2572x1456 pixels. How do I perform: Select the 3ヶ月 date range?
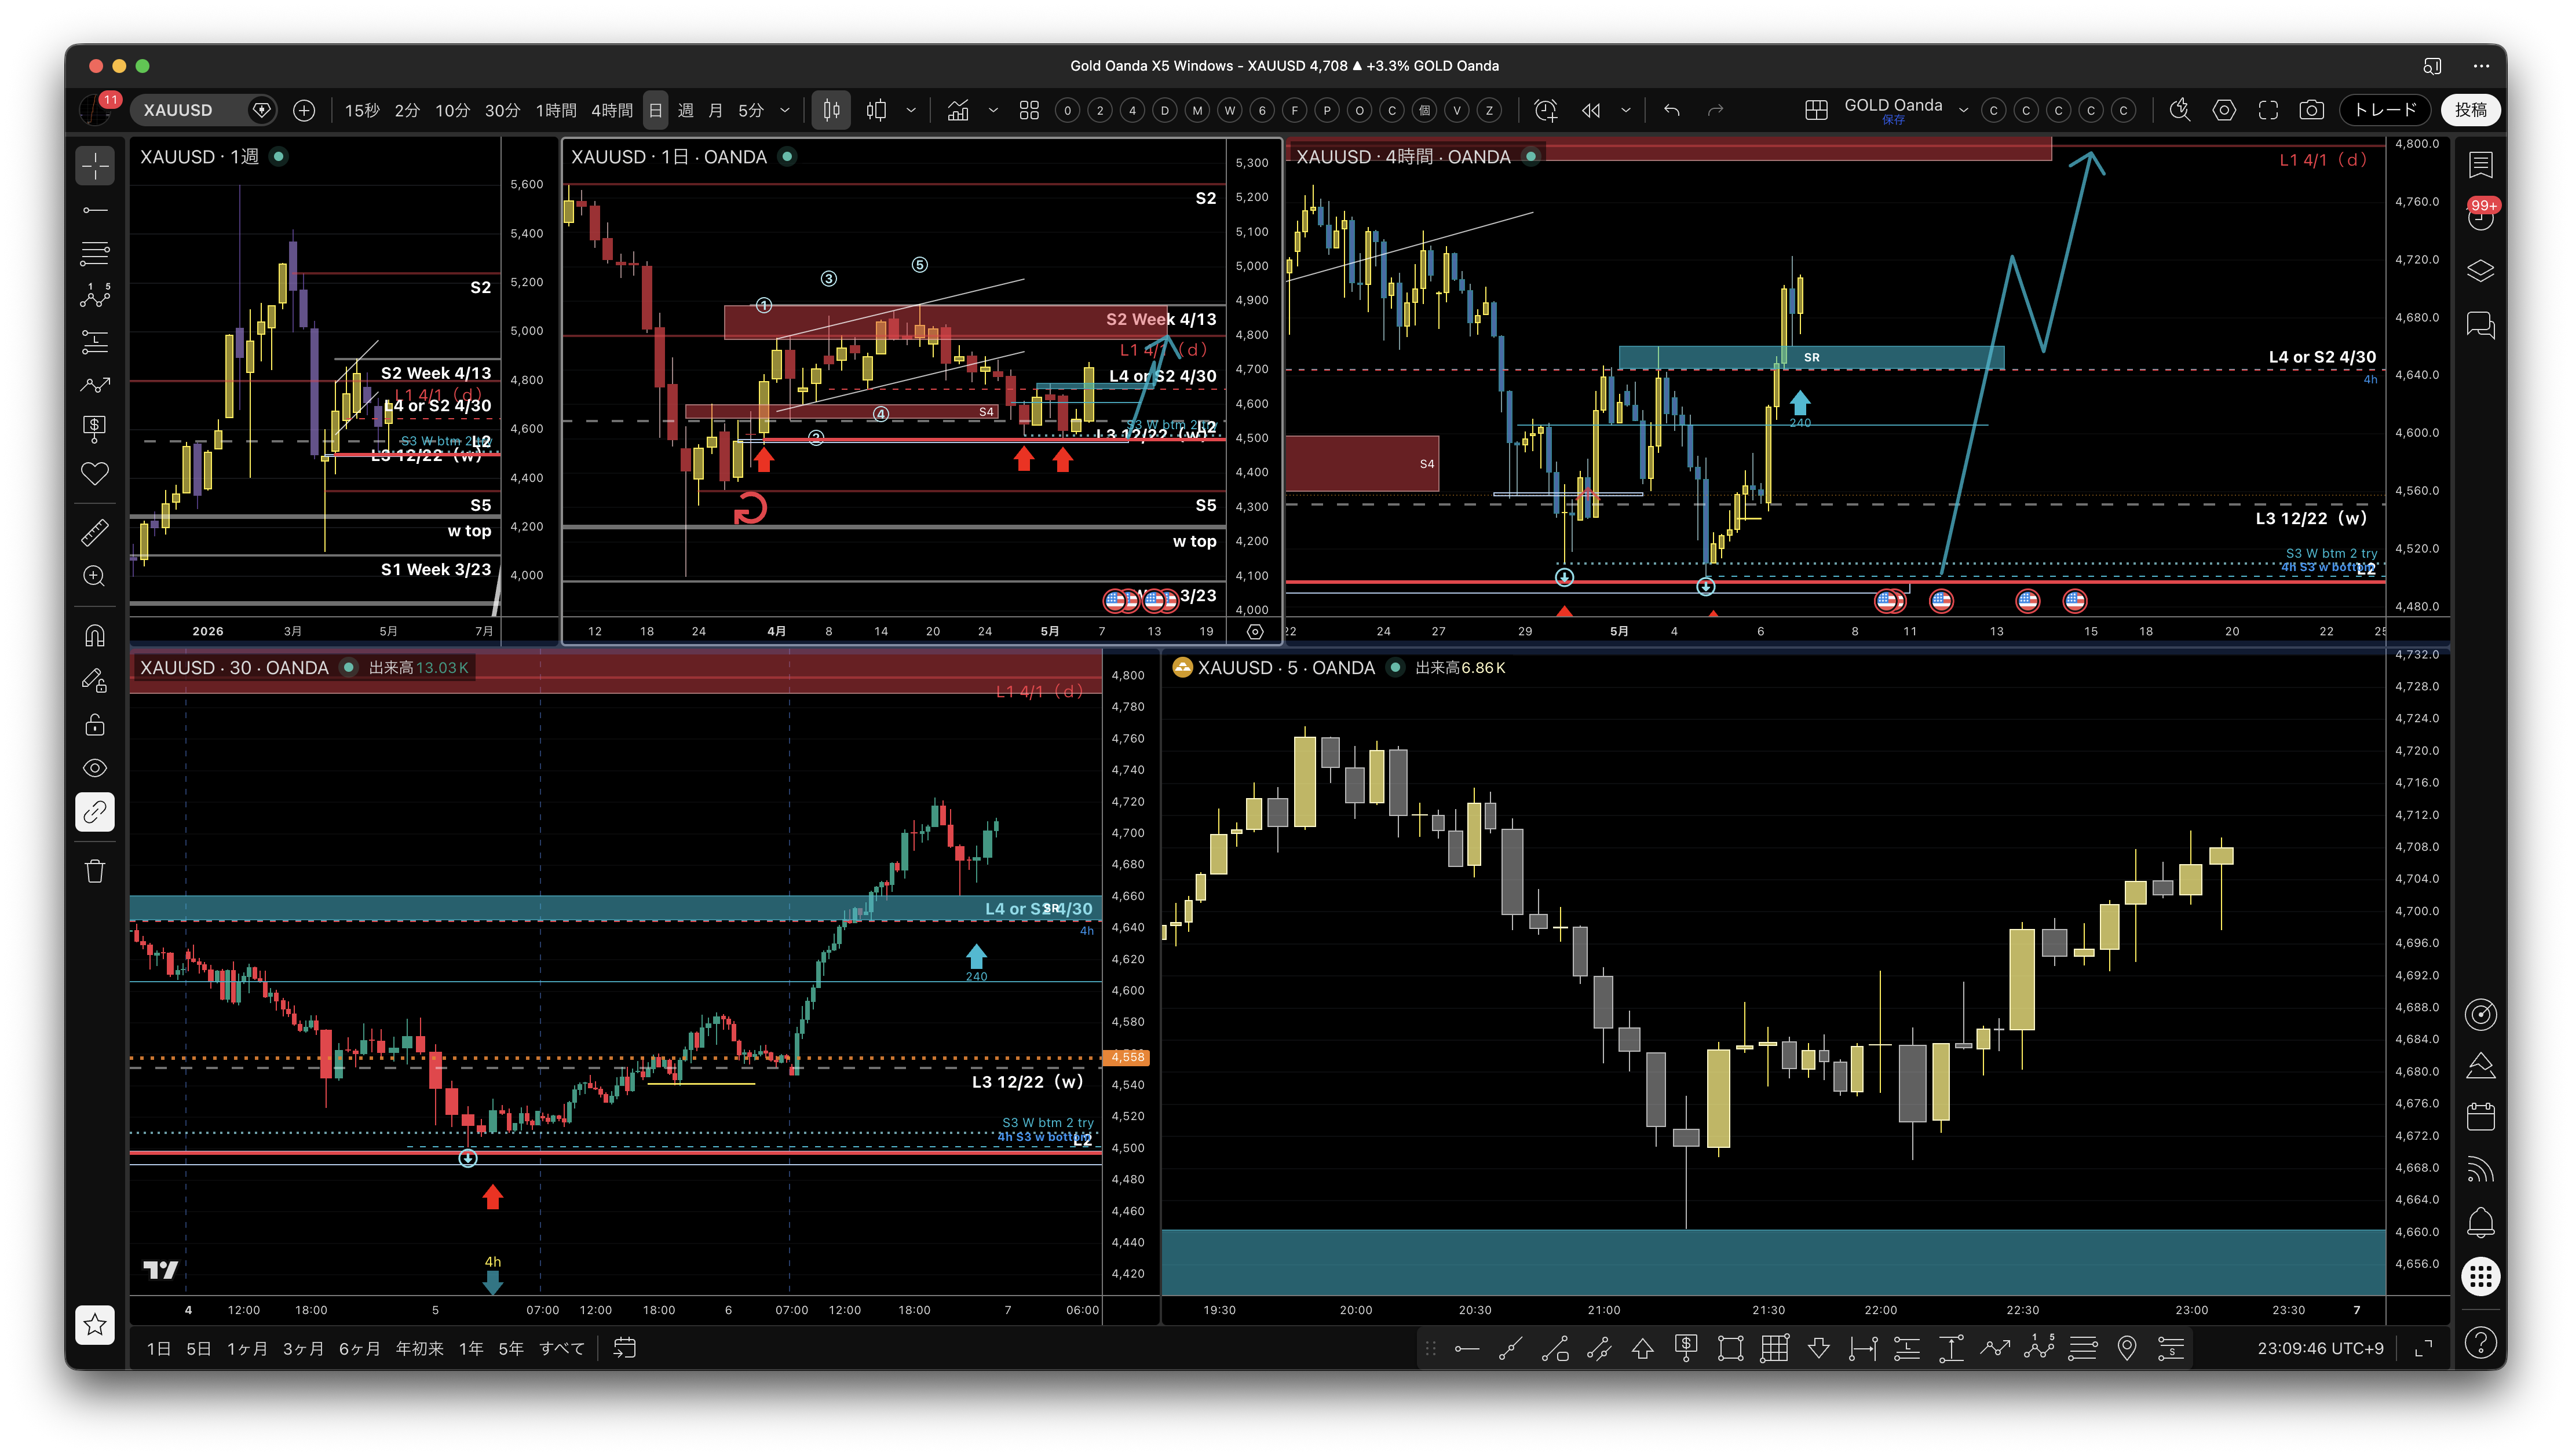click(303, 1348)
